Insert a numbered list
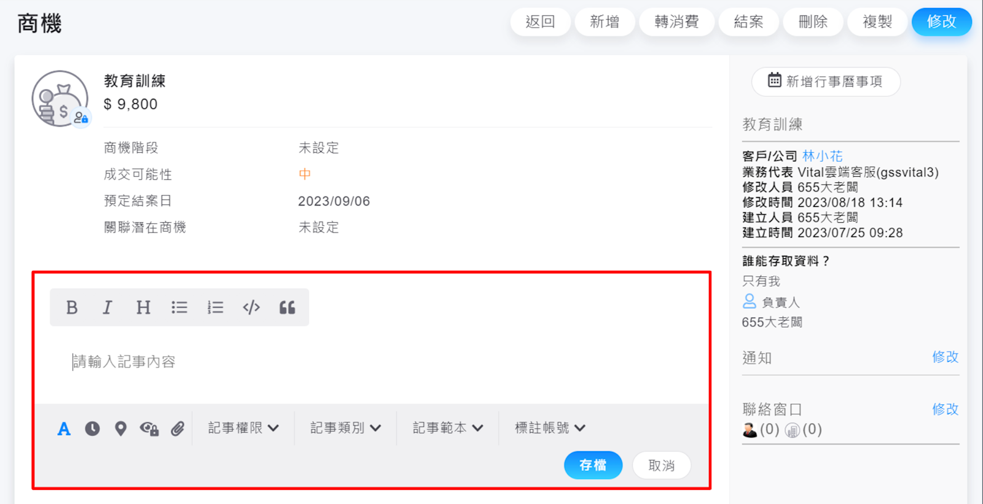Viewport: 983px width, 504px height. [x=215, y=307]
